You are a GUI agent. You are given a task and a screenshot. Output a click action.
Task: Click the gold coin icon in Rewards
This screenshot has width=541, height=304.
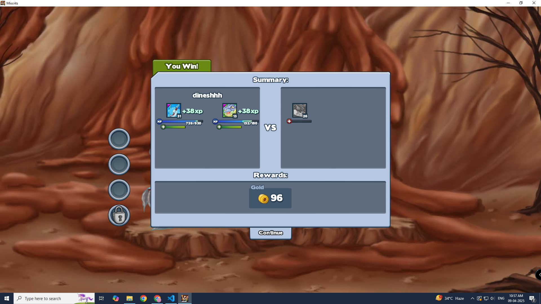point(263,198)
